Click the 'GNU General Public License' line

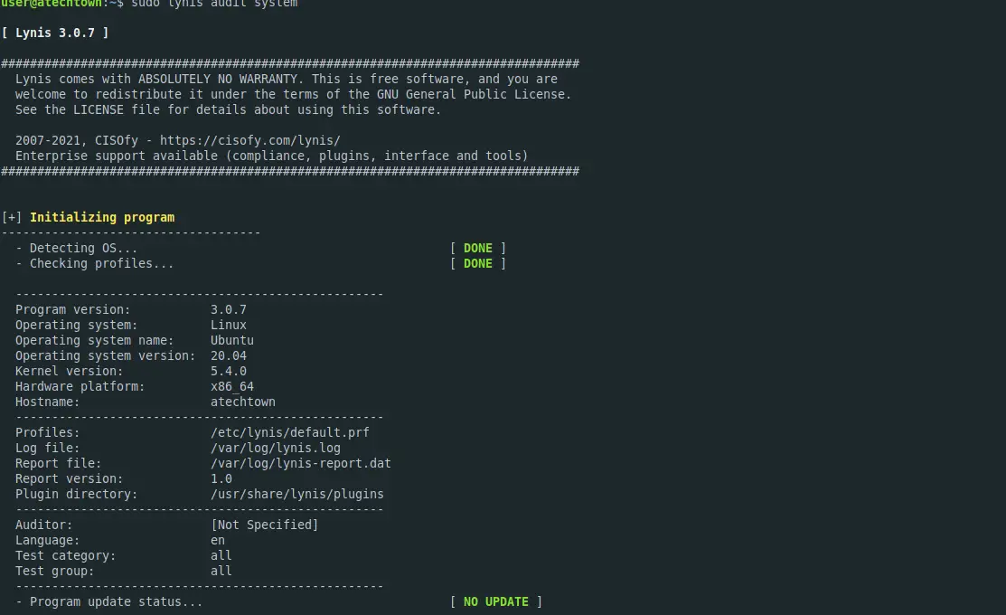[x=293, y=94]
